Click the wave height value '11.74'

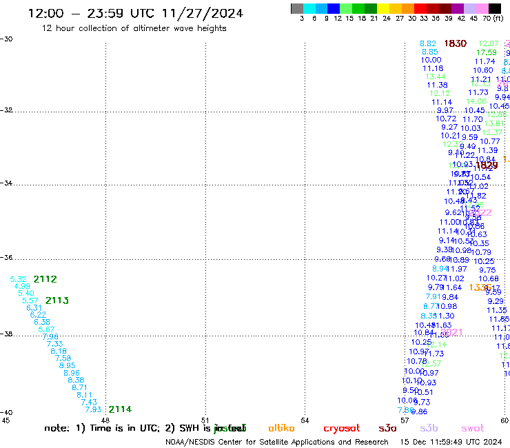point(484,61)
